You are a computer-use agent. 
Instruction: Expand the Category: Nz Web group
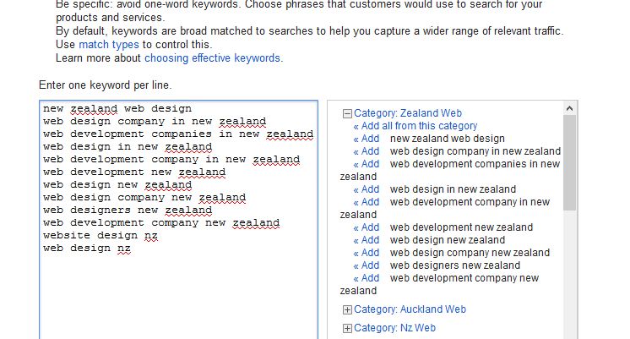(347, 328)
